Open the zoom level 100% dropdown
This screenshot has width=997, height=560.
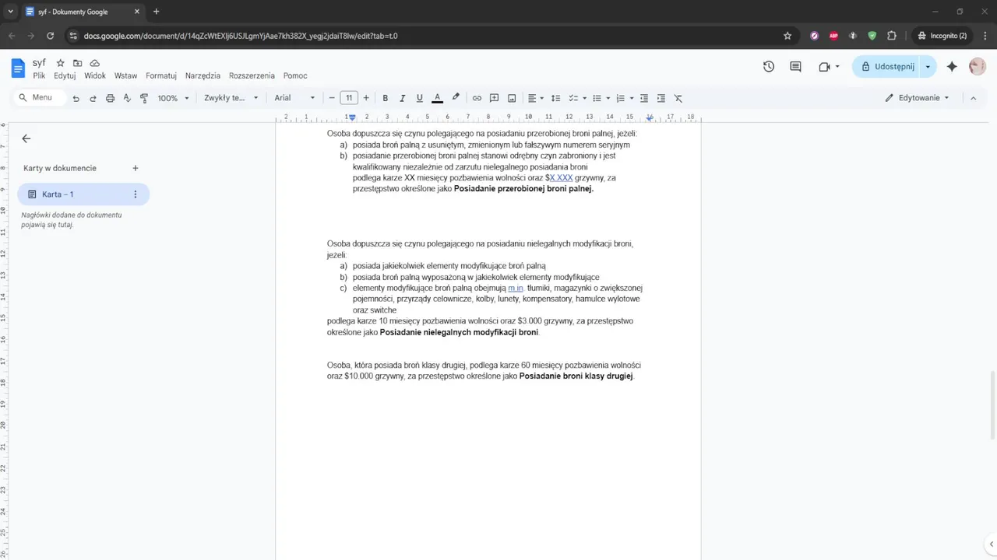coord(173,98)
